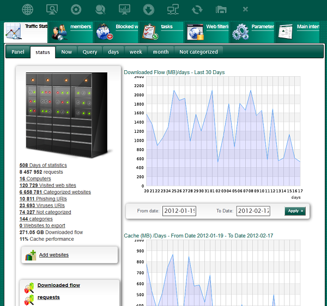Click the Apply button
The height and width of the screenshot is (306, 327).
click(x=295, y=211)
